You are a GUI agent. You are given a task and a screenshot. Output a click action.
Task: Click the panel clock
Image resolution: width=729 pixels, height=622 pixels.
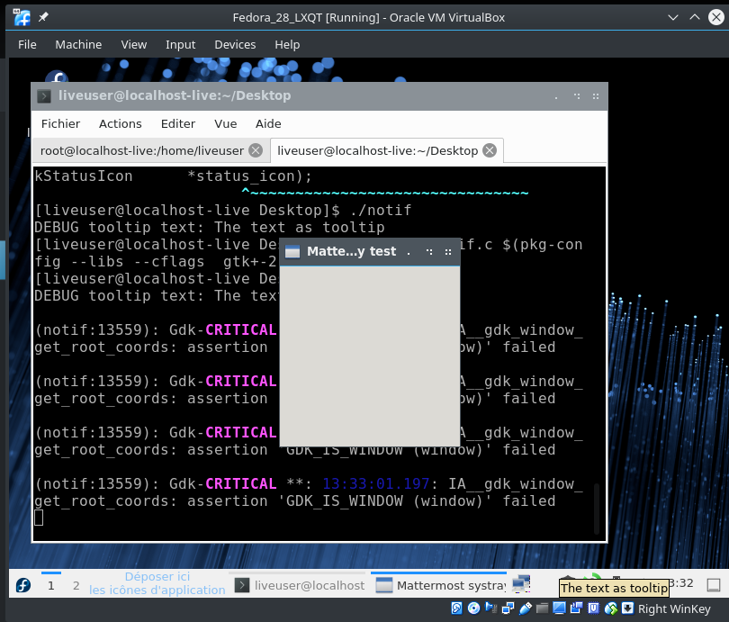pyautogui.click(x=681, y=583)
